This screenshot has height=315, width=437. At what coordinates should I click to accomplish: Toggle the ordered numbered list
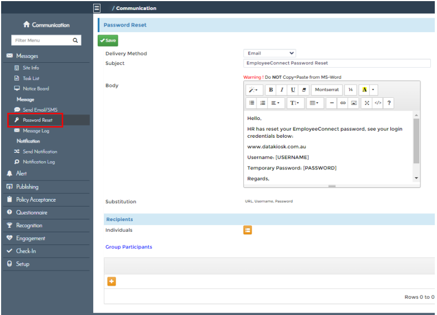[x=263, y=103]
